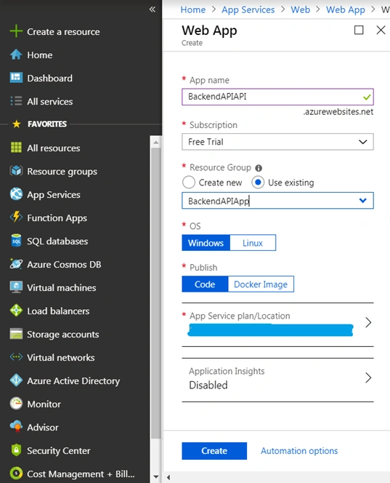Open the Dashboard icon in sidebar
390x483 pixels.
[16, 78]
